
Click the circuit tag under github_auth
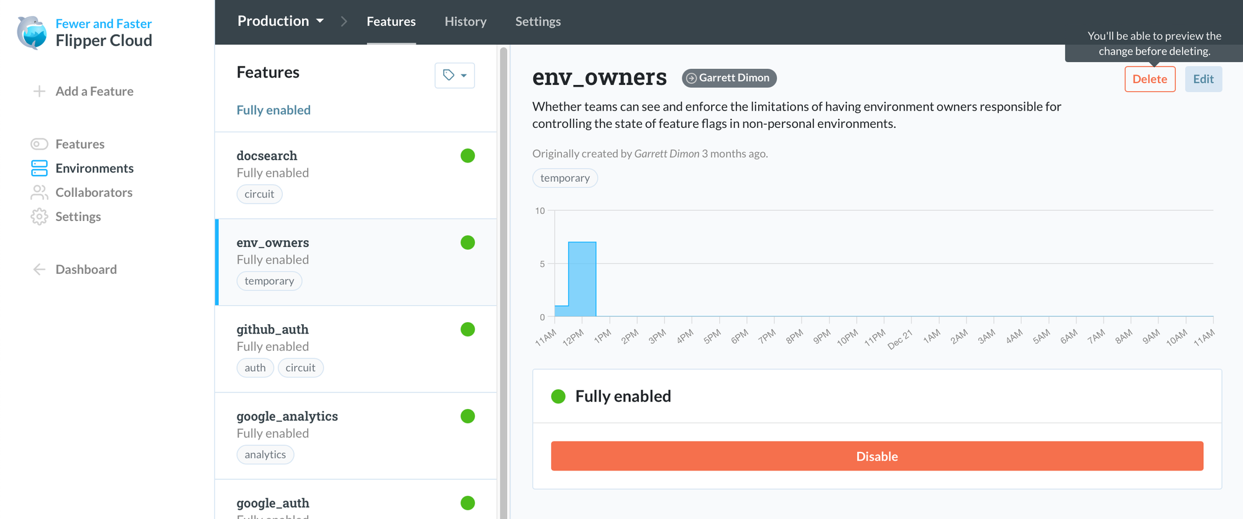pos(300,368)
